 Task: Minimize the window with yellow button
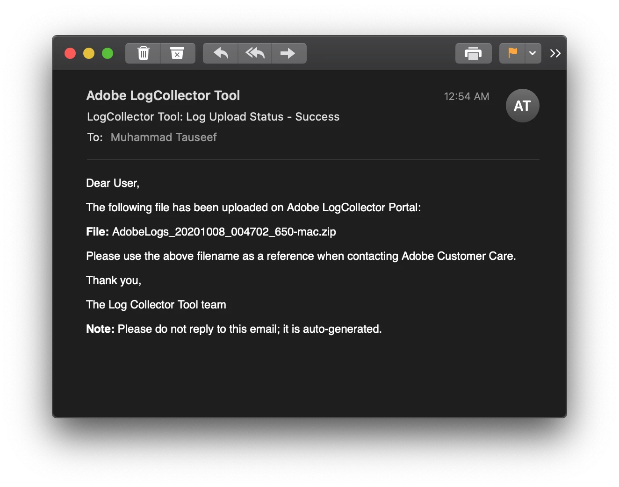[89, 53]
